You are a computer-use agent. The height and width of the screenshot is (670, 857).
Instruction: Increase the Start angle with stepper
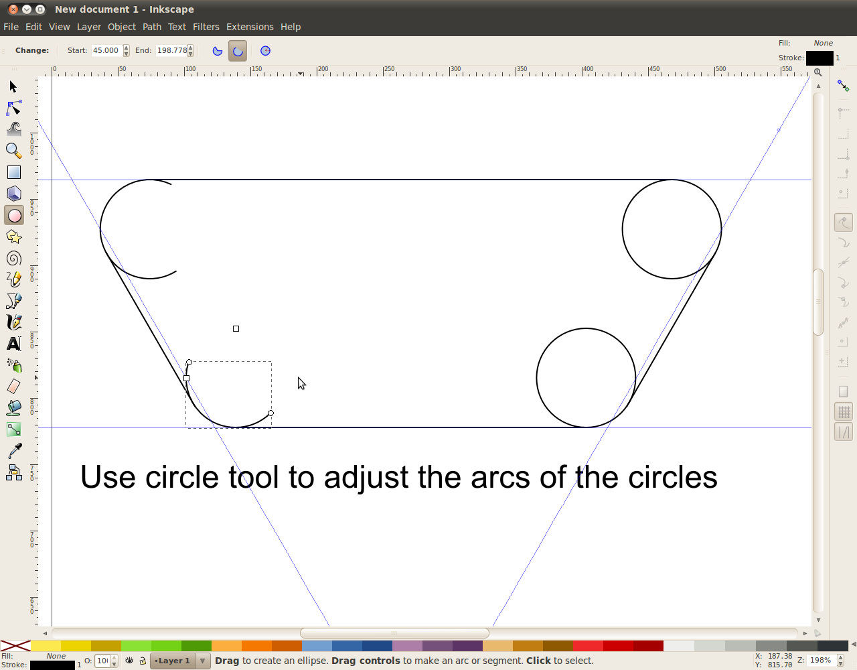coord(126,48)
